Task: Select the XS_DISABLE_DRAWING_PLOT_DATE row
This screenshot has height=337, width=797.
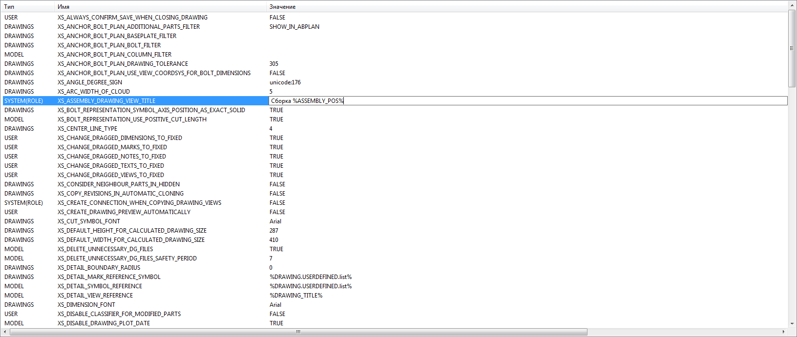Action: click(104, 323)
